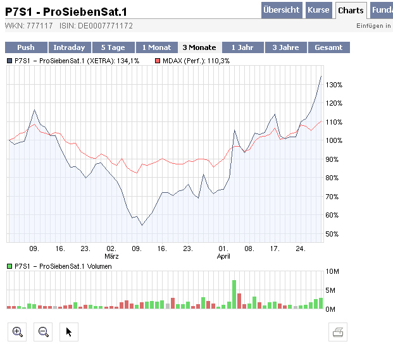Screen dimensions: 393x344
Task: Show the Intraday chart
Action: (70, 47)
